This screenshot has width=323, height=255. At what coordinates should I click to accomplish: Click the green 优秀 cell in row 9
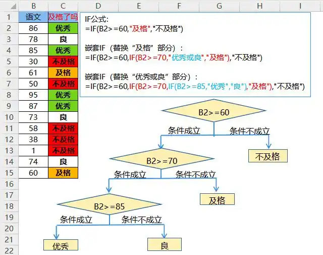click(63, 106)
